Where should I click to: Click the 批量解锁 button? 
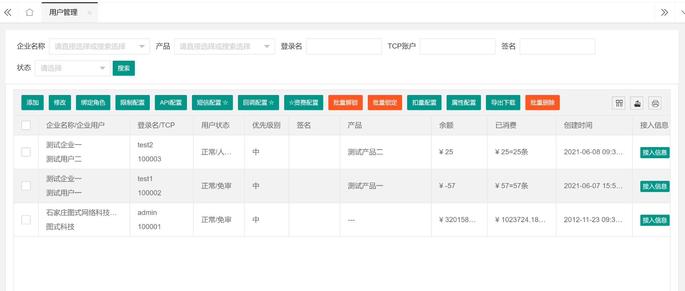tap(345, 102)
